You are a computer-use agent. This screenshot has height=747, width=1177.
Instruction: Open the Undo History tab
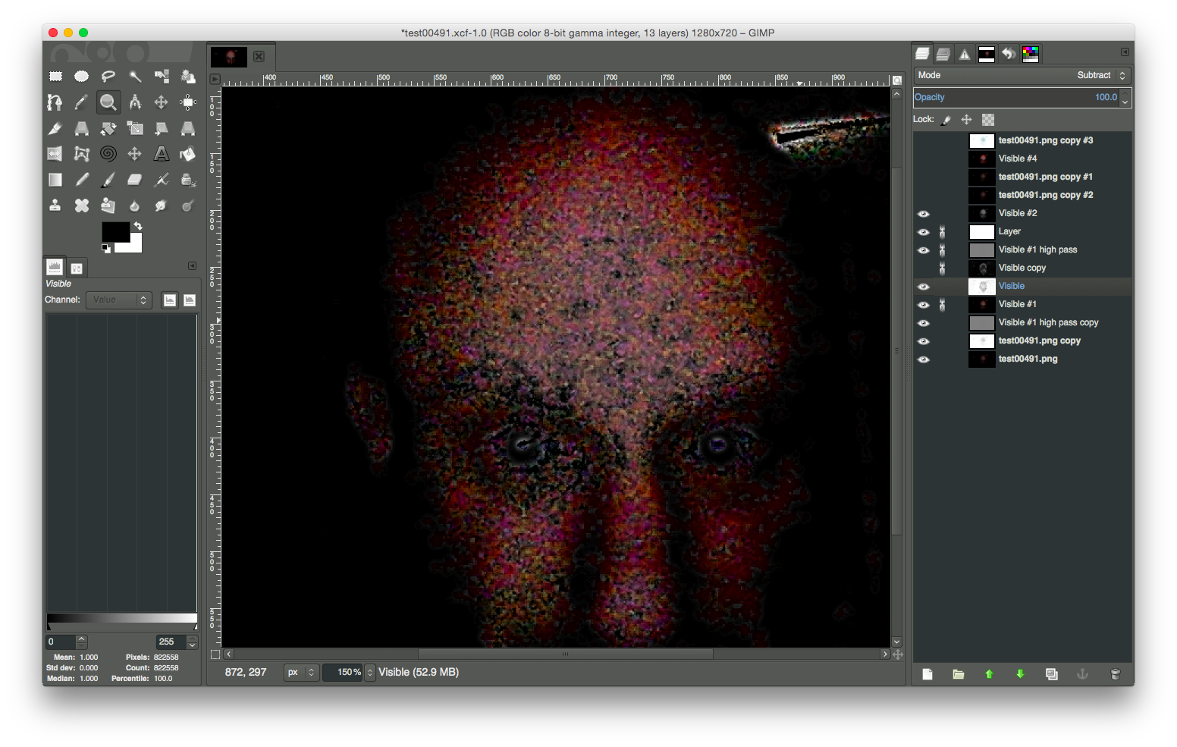coord(1008,54)
